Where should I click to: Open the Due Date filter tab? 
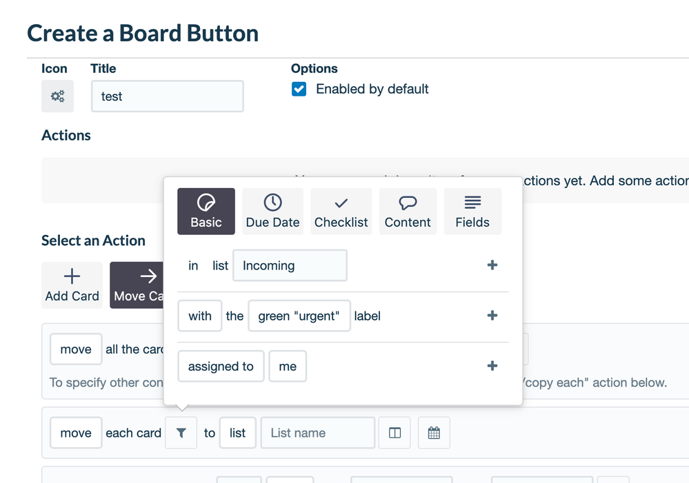point(272,212)
